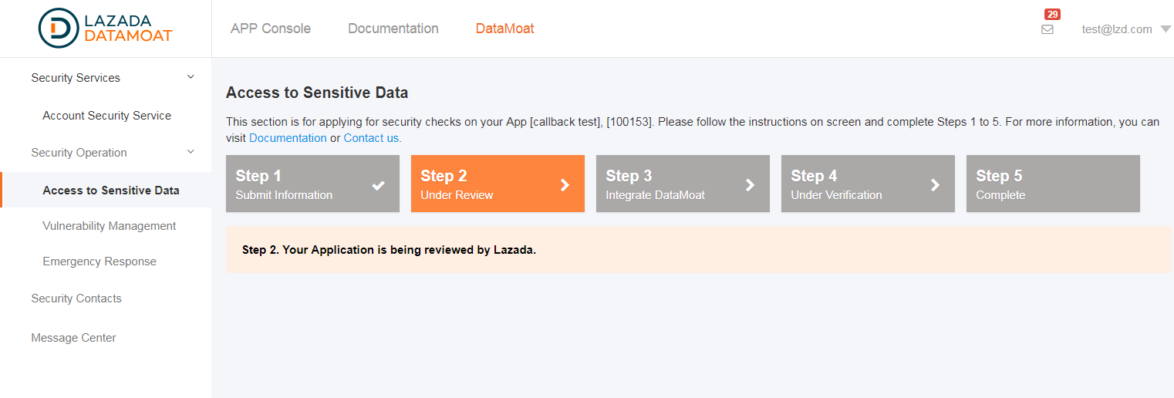Click the Step 5 Complete box

pyautogui.click(x=1053, y=184)
